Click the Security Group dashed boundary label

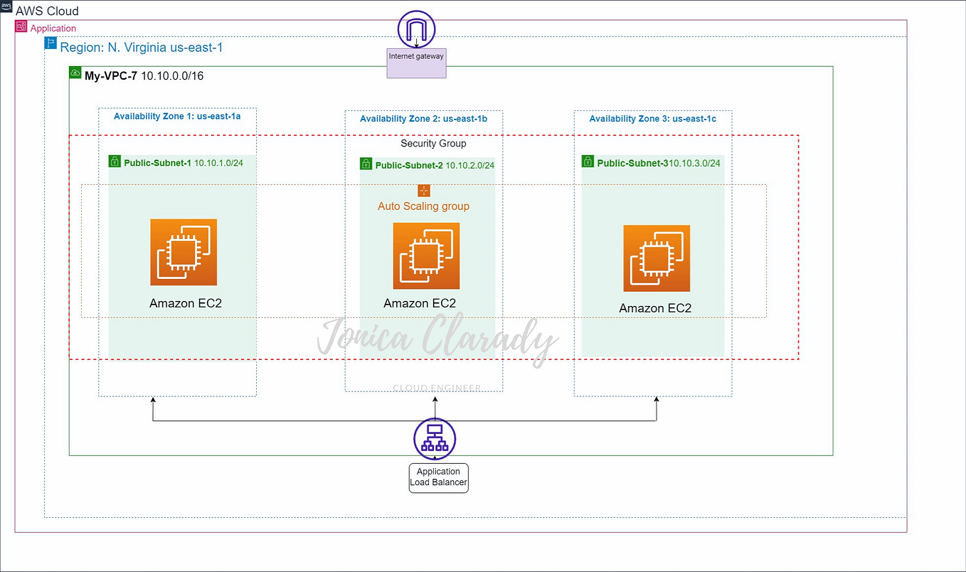coord(433,143)
